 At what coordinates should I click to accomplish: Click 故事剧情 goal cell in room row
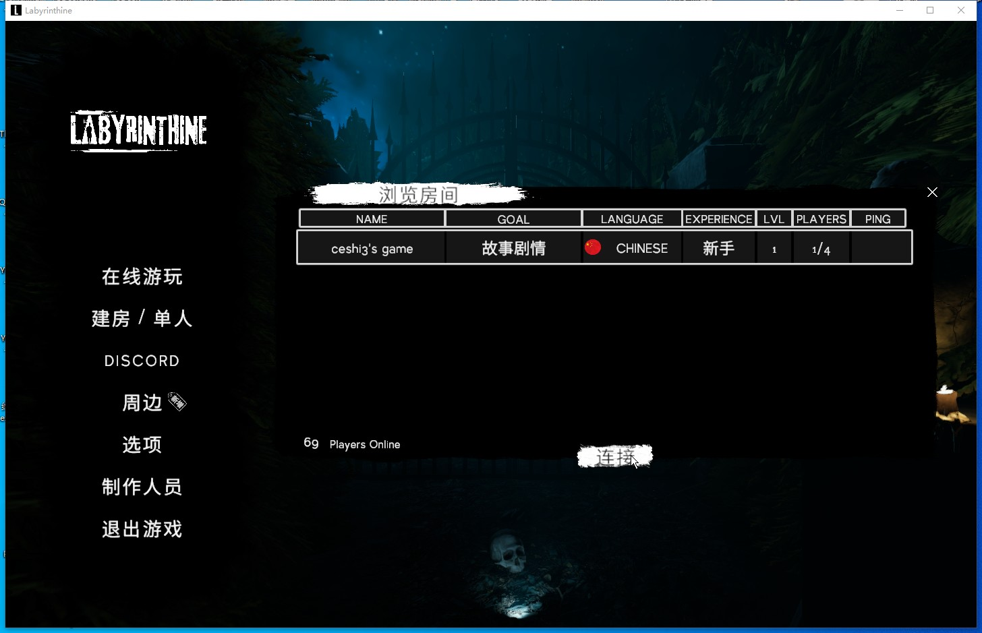pos(513,248)
